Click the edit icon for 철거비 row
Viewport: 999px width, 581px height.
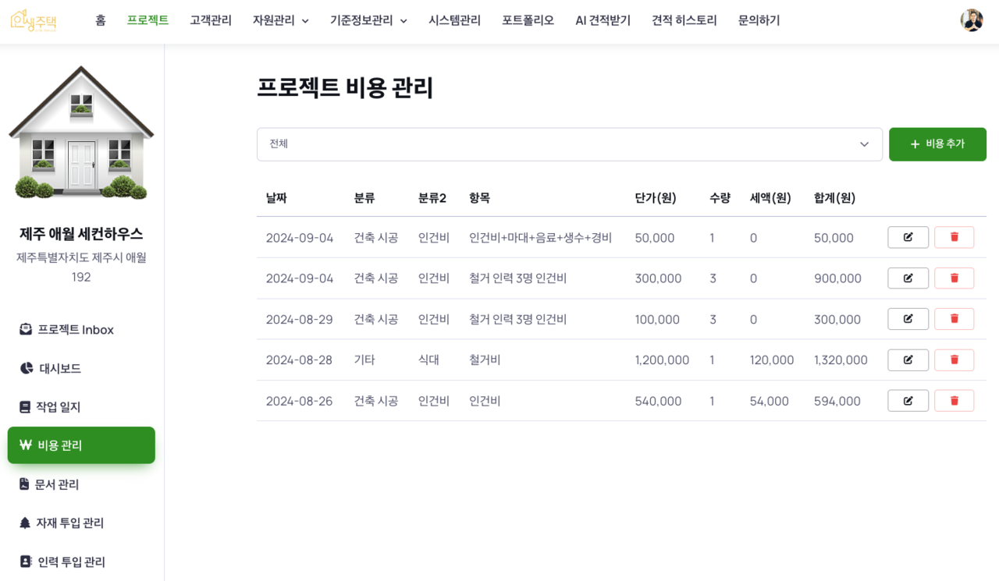coord(908,360)
